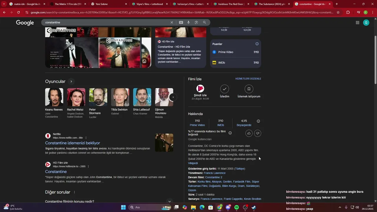Open three-dot menu for HD Film izle result
Screen dimensions: 377x212
(x=88, y=166)
